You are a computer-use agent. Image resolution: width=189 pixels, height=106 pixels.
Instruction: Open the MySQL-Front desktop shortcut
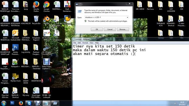(x=15, y=77)
